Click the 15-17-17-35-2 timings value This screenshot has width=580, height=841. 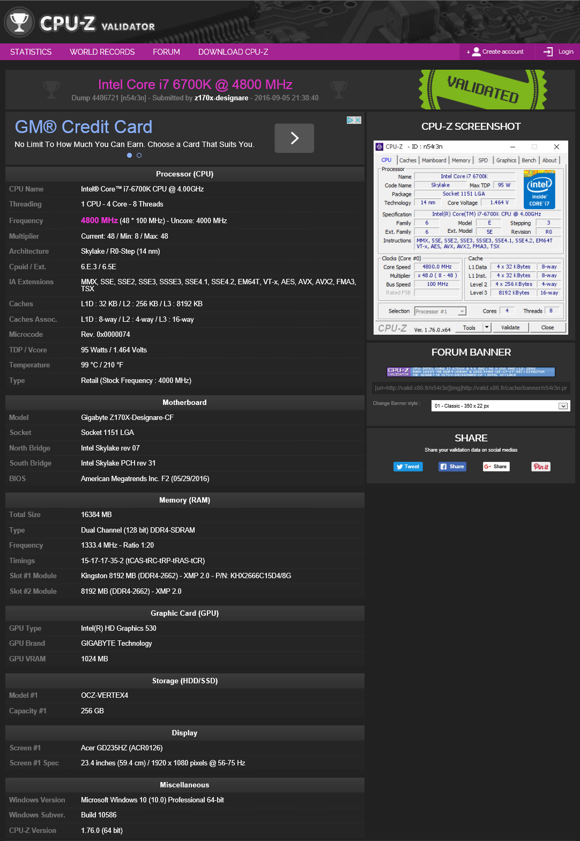coord(143,561)
